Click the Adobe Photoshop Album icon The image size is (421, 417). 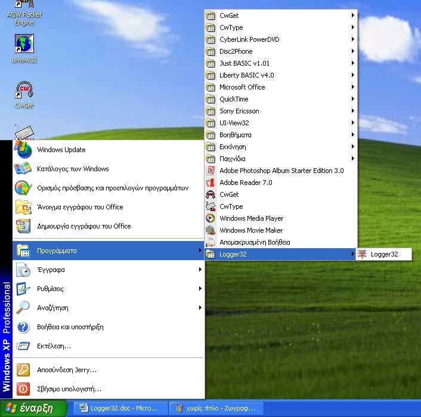pyautogui.click(x=210, y=171)
